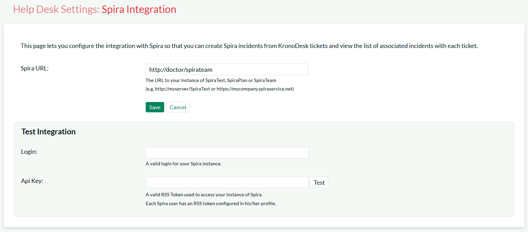Click the 'The URL to your instance' help text
Viewport: 528px width, 232px height.
[x=211, y=81]
